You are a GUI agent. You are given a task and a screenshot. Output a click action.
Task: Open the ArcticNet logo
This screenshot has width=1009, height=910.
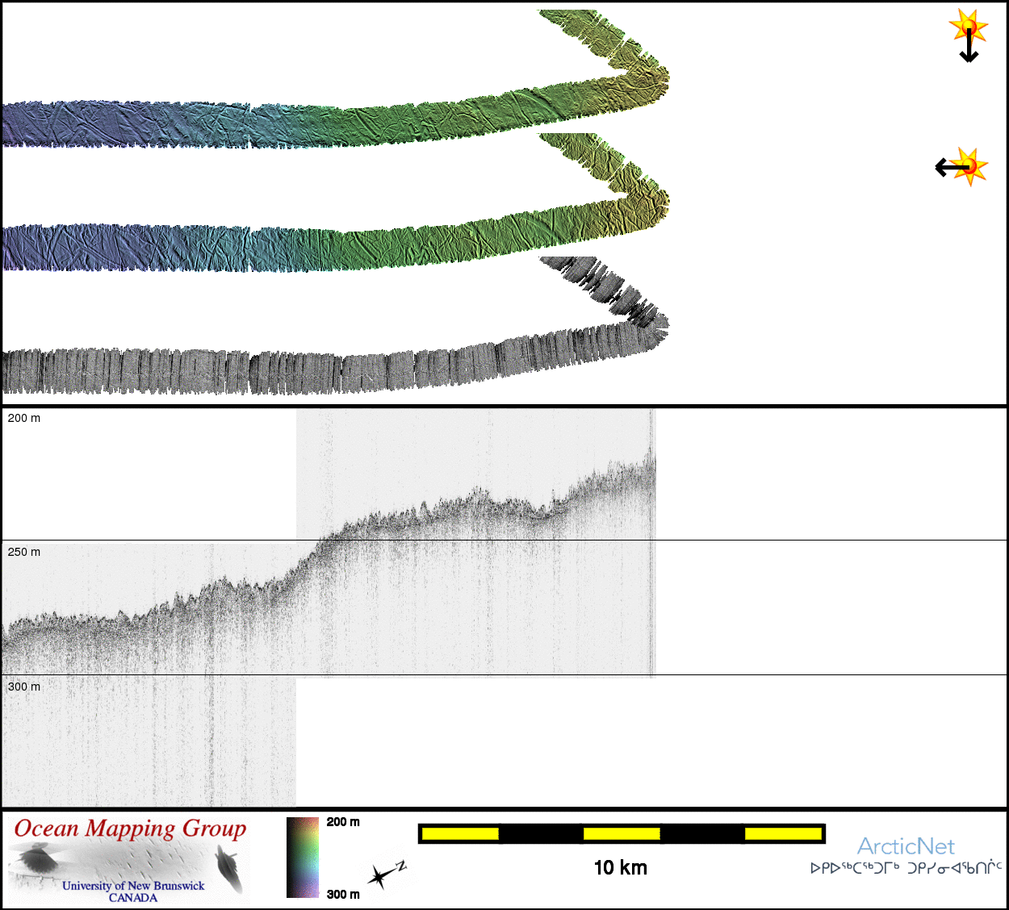905,846
